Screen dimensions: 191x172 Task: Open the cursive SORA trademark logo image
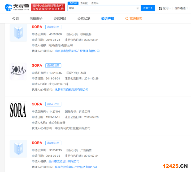(x=18, y=71)
